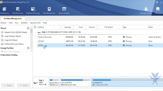
Task: Collapse the Wizard section
Action: 28,28
